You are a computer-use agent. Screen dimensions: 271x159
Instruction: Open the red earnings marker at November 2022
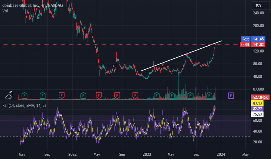coord(135,95)
